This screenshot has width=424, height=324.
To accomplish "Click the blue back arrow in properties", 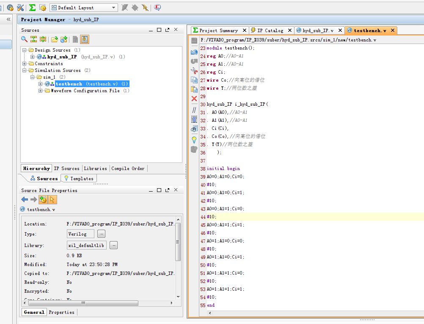I will click(25, 200).
